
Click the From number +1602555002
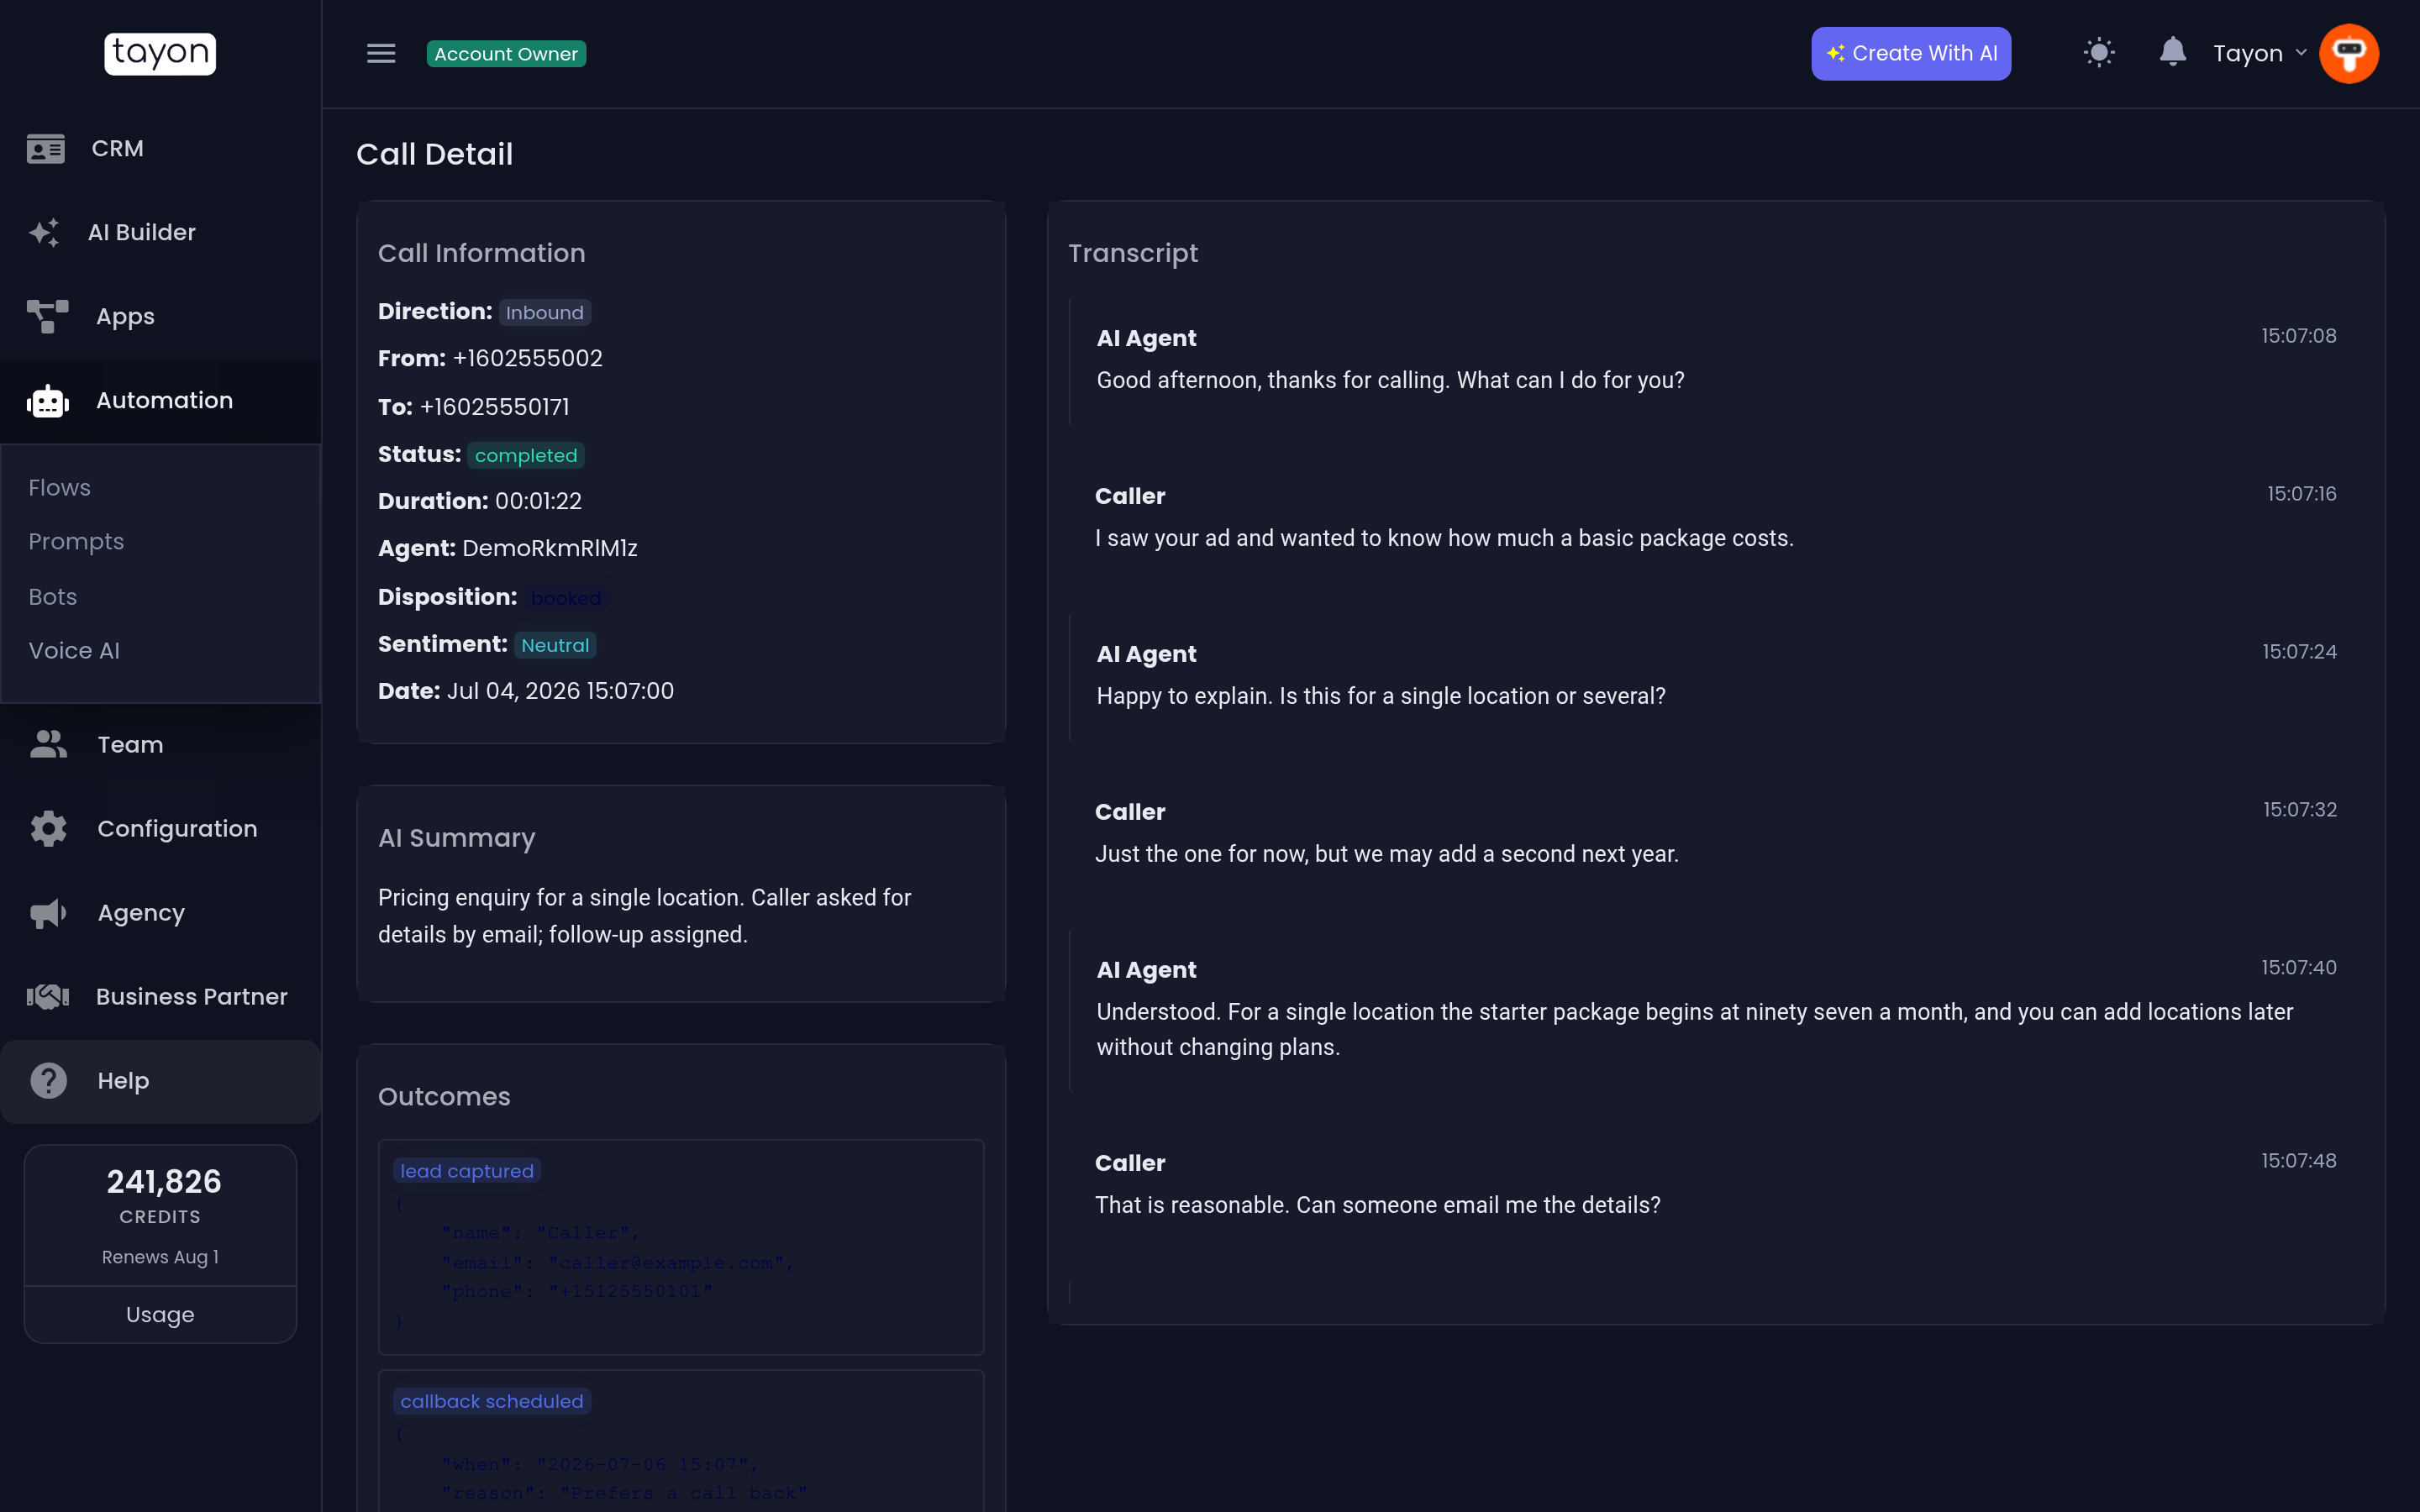click(528, 358)
